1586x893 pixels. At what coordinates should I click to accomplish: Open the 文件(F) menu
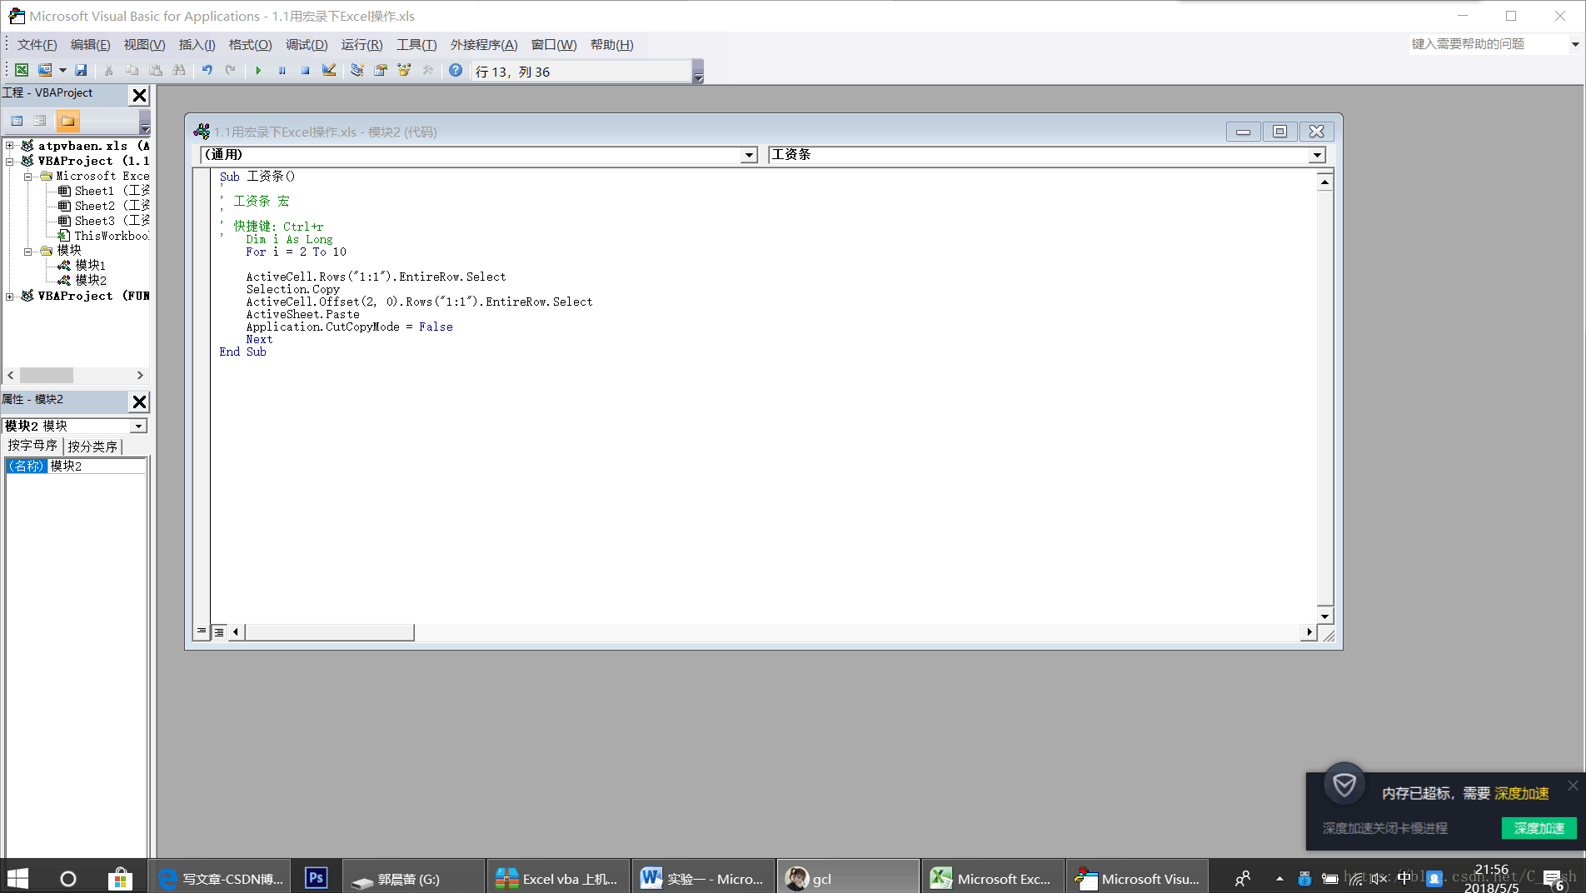pos(37,45)
